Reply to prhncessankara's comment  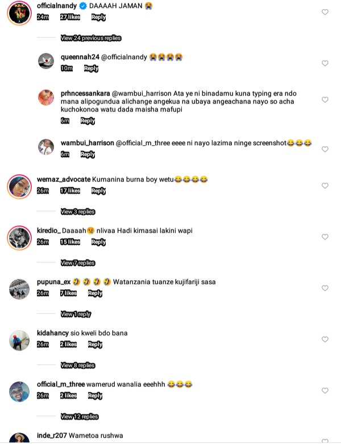click(x=88, y=121)
